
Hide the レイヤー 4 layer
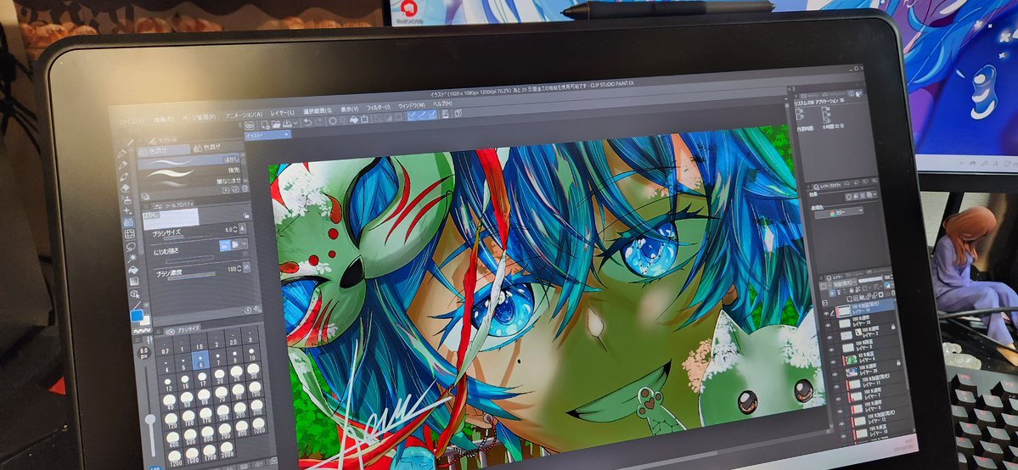click(x=833, y=362)
